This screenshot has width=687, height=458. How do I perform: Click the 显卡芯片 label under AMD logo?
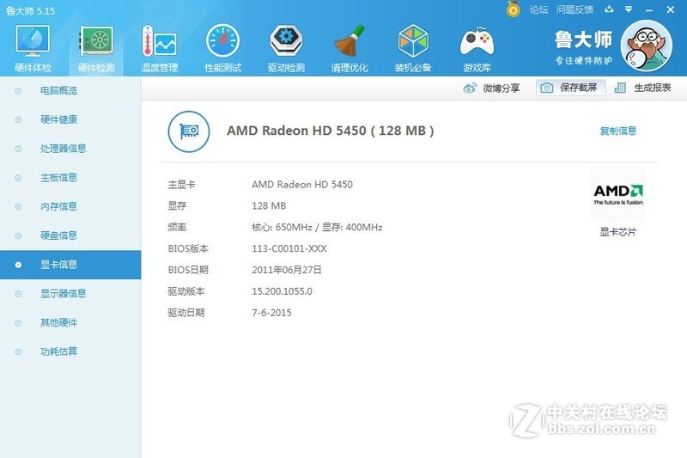pyautogui.click(x=617, y=232)
